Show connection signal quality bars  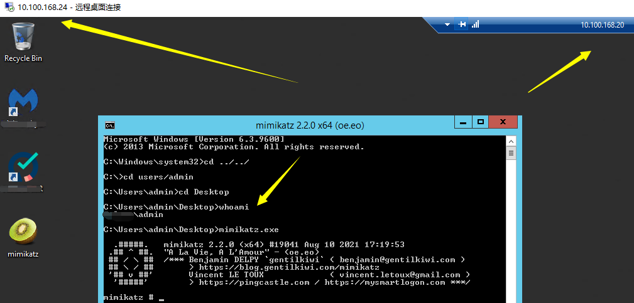tap(476, 24)
